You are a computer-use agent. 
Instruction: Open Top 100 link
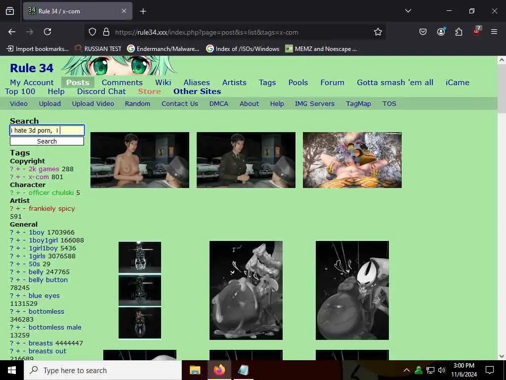click(x=20, y=92)
